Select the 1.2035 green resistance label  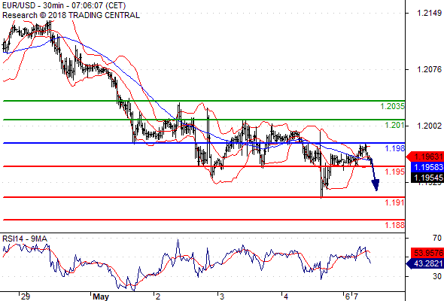393,106
